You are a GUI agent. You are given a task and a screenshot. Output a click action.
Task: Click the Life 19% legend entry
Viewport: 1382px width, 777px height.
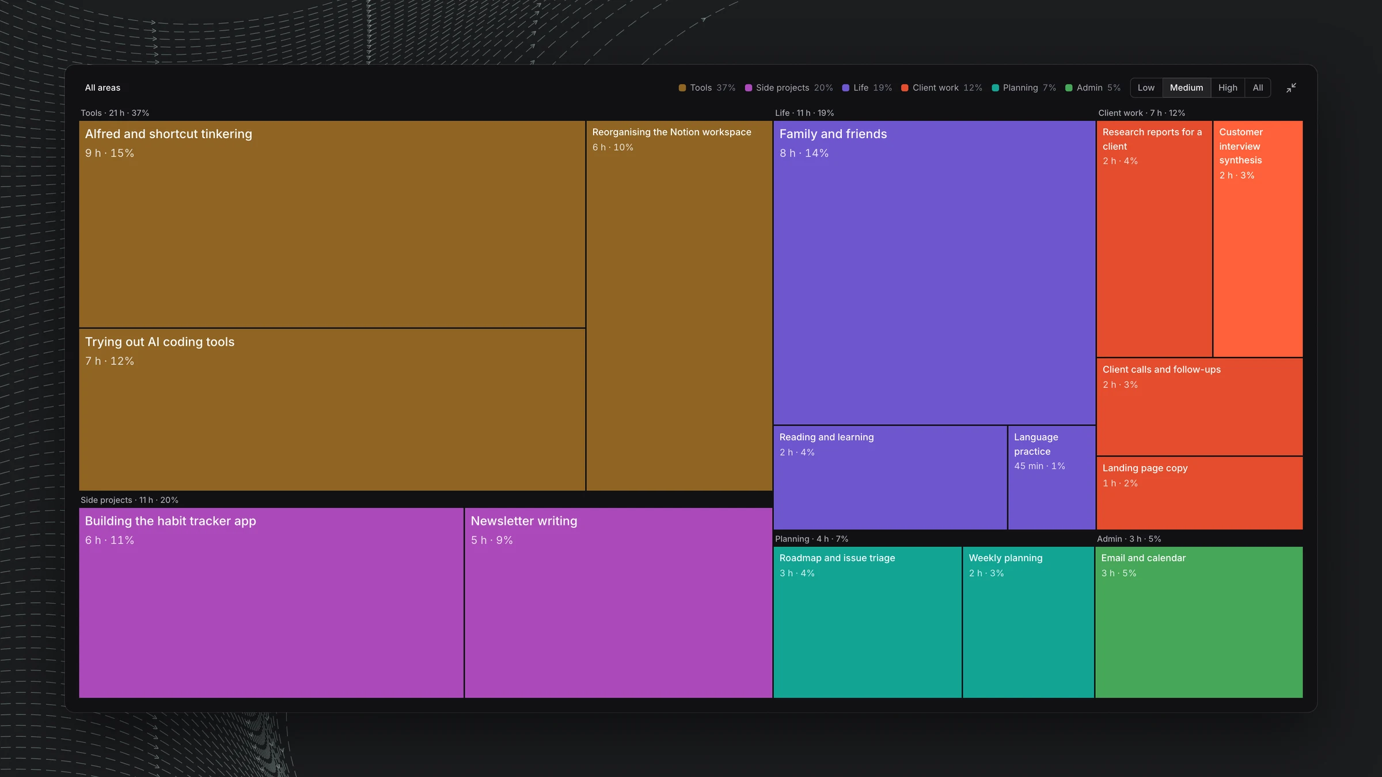pos(867,87)
